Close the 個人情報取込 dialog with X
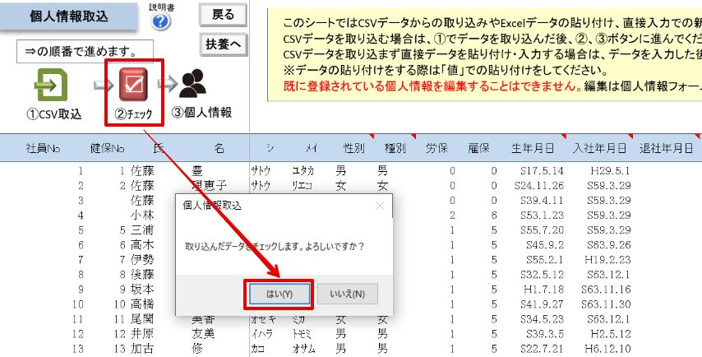The width and height of the screenshot is (702, 357). click(380, 206)
